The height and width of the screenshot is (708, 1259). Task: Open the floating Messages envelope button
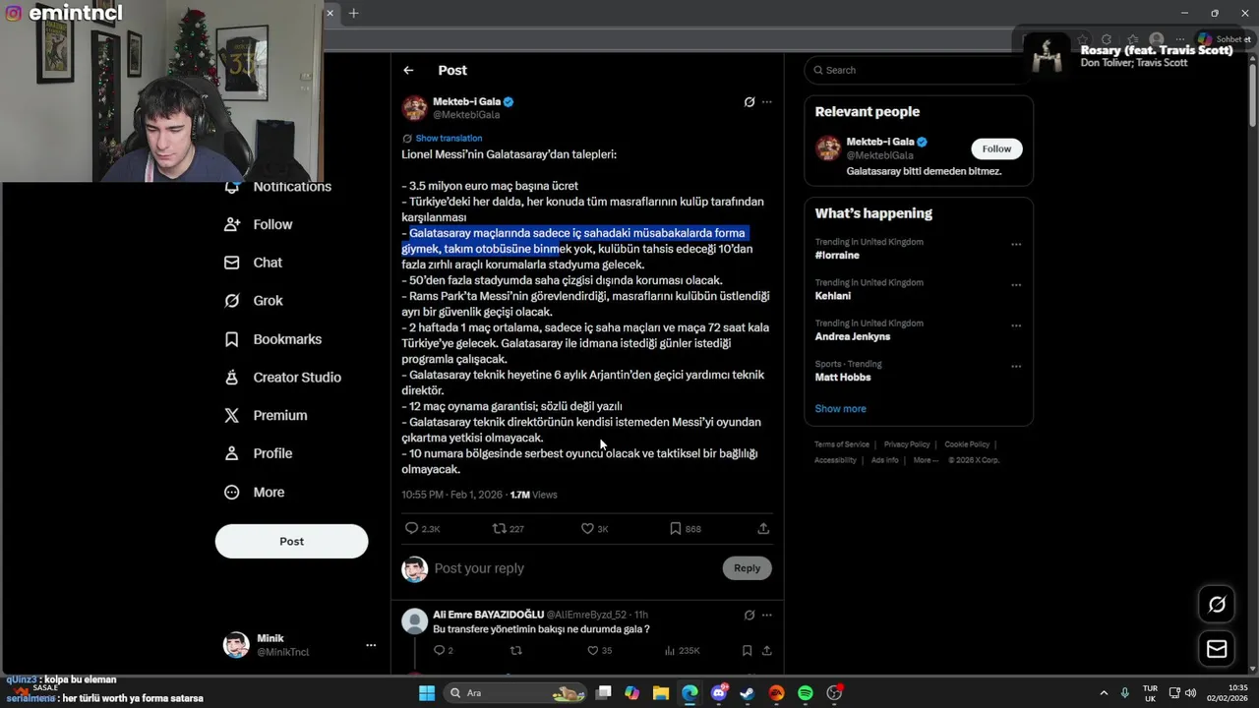click(x=1217, y=649)
